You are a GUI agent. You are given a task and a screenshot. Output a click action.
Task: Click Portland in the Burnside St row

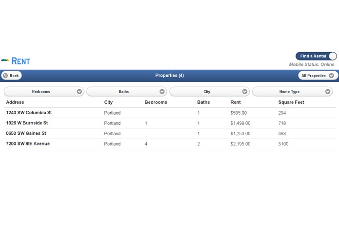point(112,123)
